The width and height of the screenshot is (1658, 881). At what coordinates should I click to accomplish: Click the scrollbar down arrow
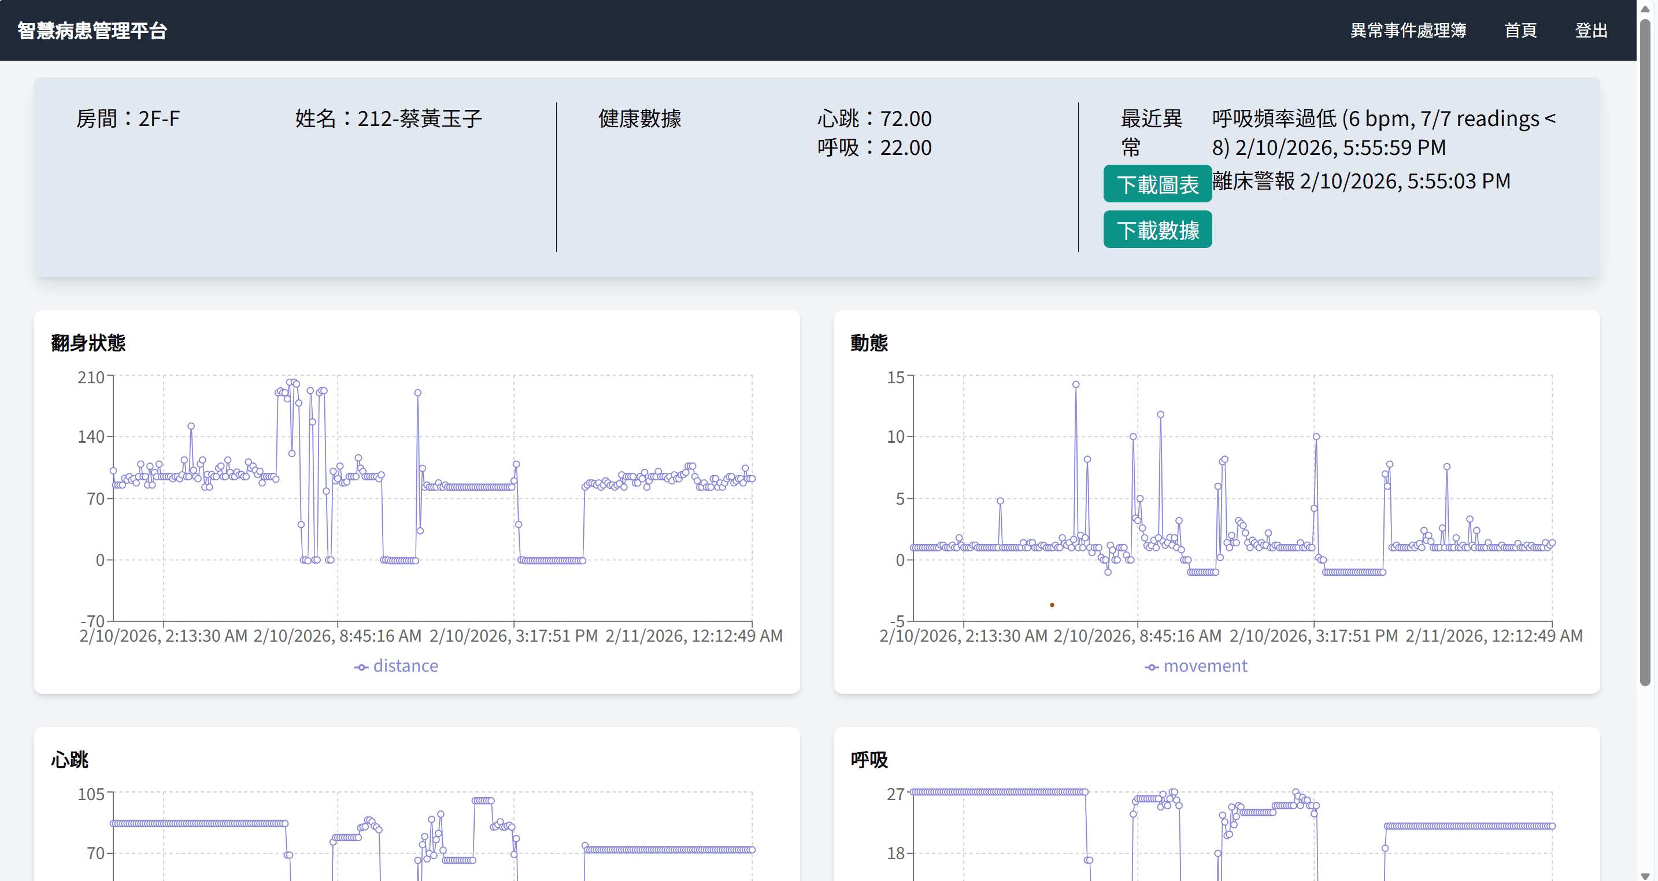tap(1645, 875)
